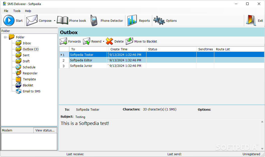265x157 pixels.
Task: Click the Last send status text
Action: pyautogui.click(x=174, y=154)
